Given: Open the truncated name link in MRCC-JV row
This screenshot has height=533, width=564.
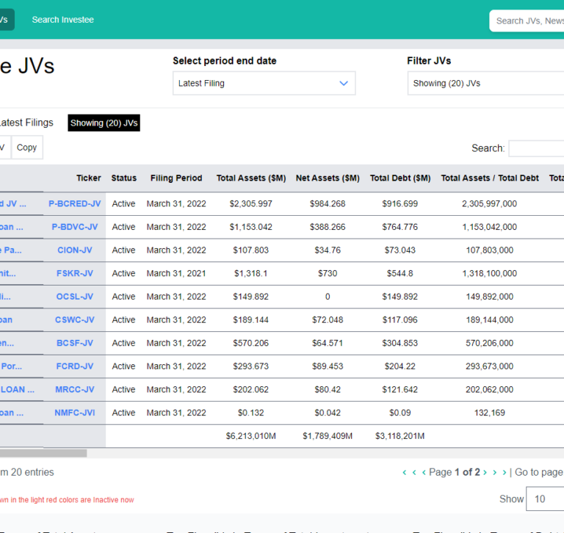Looking at the screenshot, I should click(x=18, y=390).
